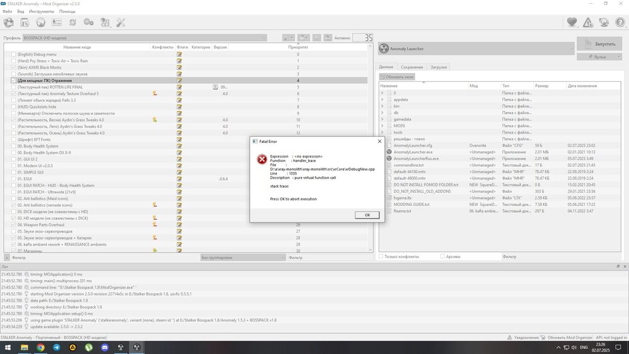Click Обновить Mod Organizer in status bar
The height and width of the screenshot is (354, 629).
(x=566, y=338)
